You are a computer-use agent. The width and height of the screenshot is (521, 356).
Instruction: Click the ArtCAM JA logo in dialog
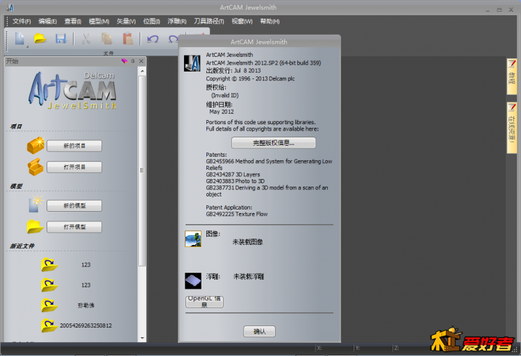coord(192,63)
